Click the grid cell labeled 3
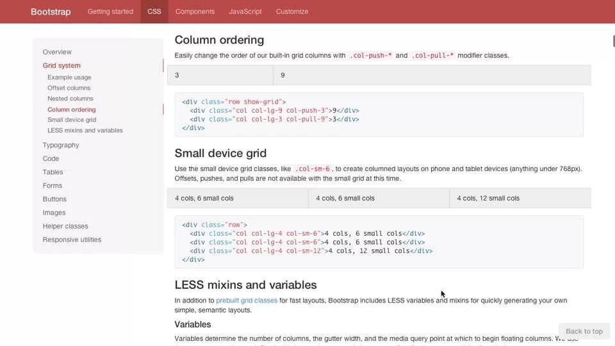The image size is (615, 346). tap(220, 76)
